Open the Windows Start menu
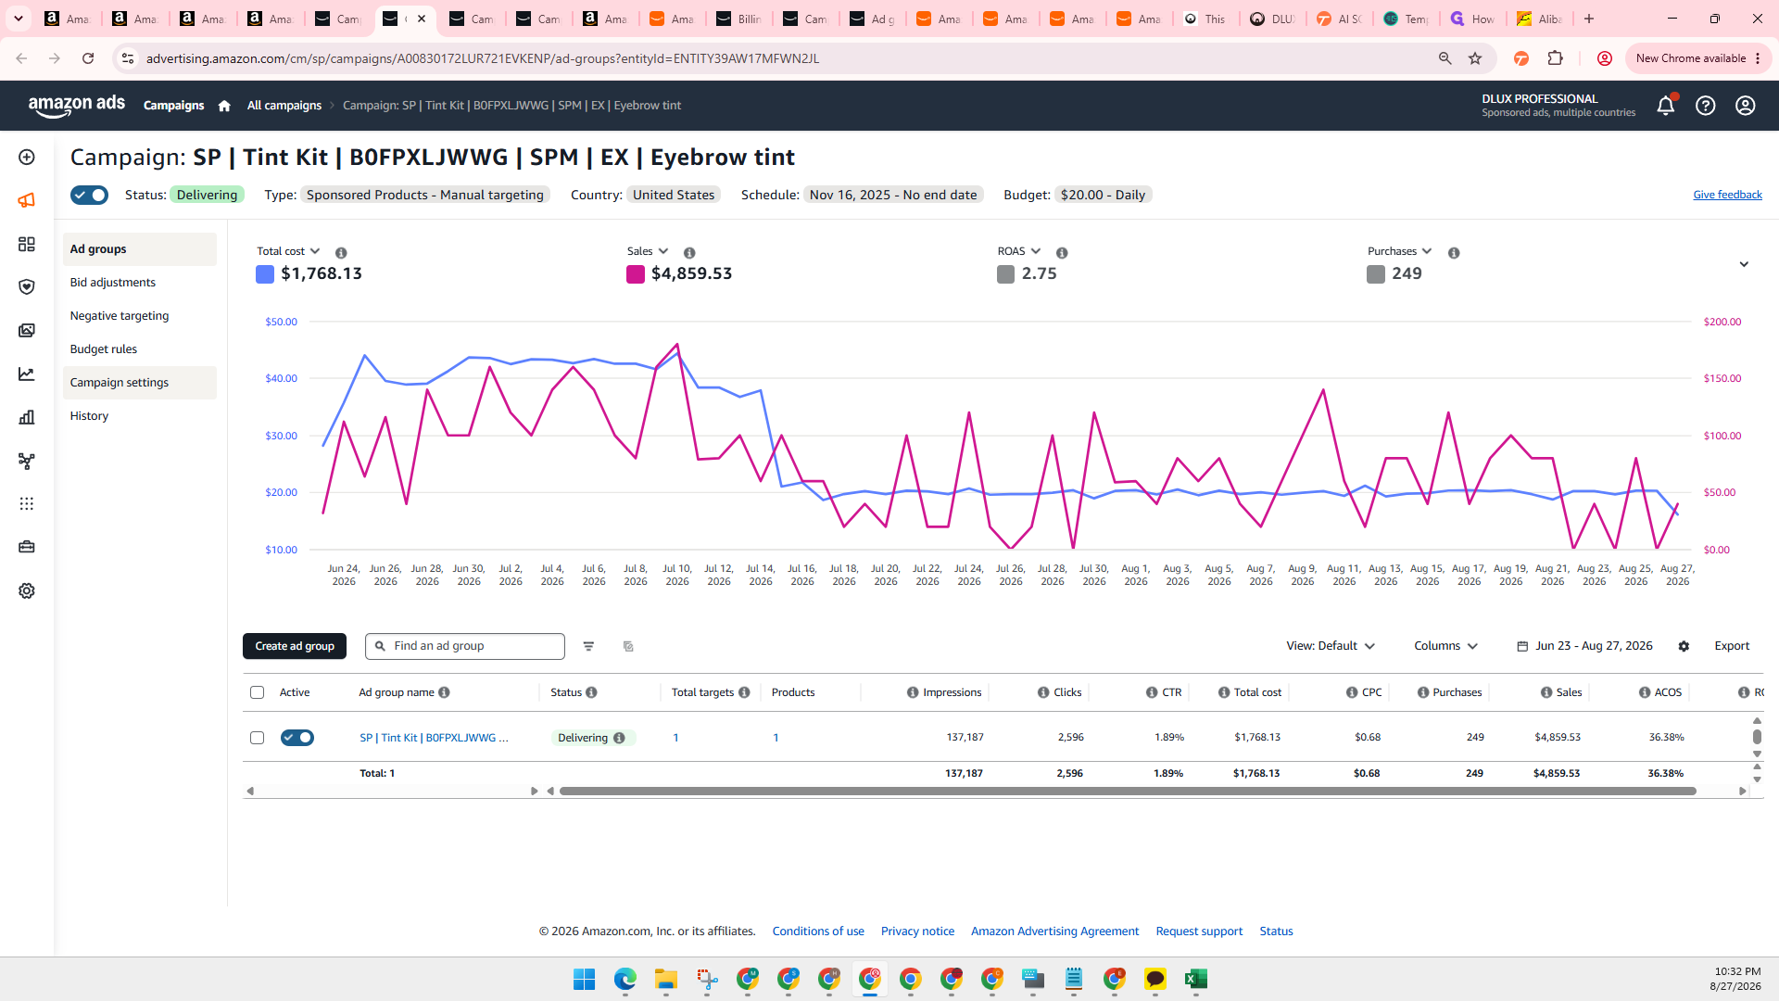 click(x=584, y=979)
